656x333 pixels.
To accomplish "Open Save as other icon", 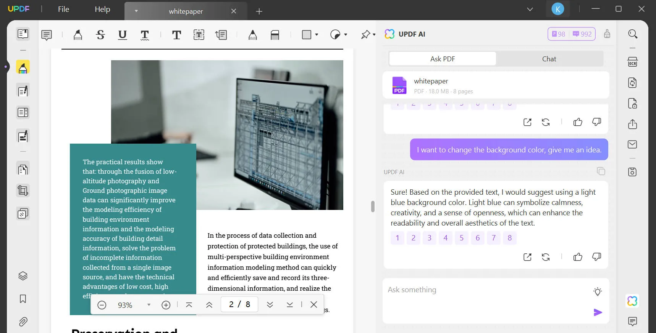I will 633,172.
